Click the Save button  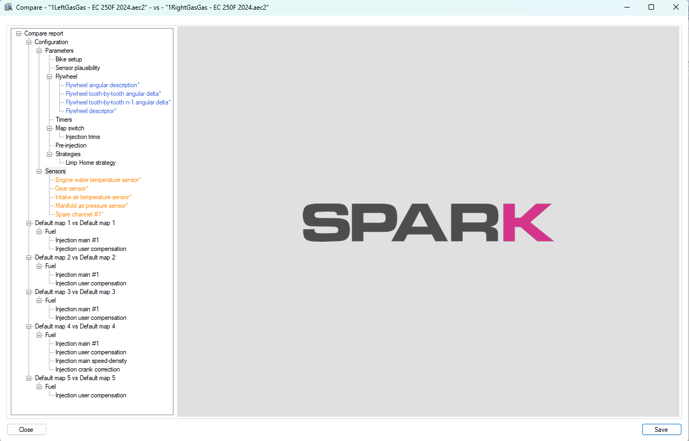coord(662,430)
